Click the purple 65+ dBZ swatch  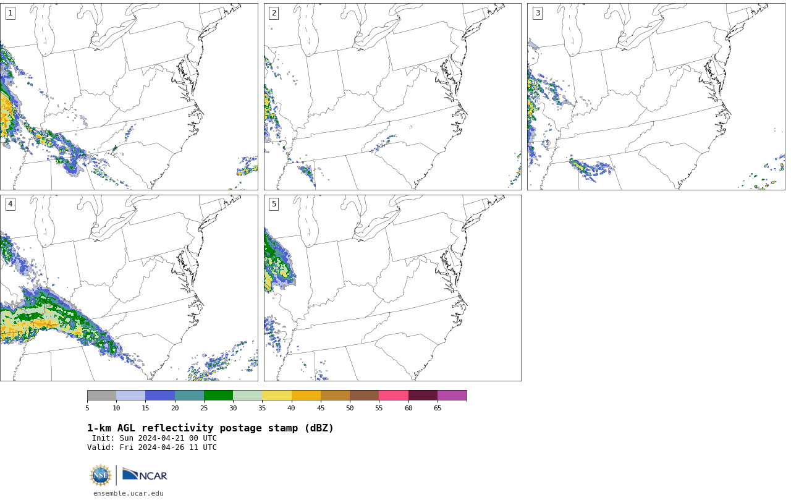(452, 396)
